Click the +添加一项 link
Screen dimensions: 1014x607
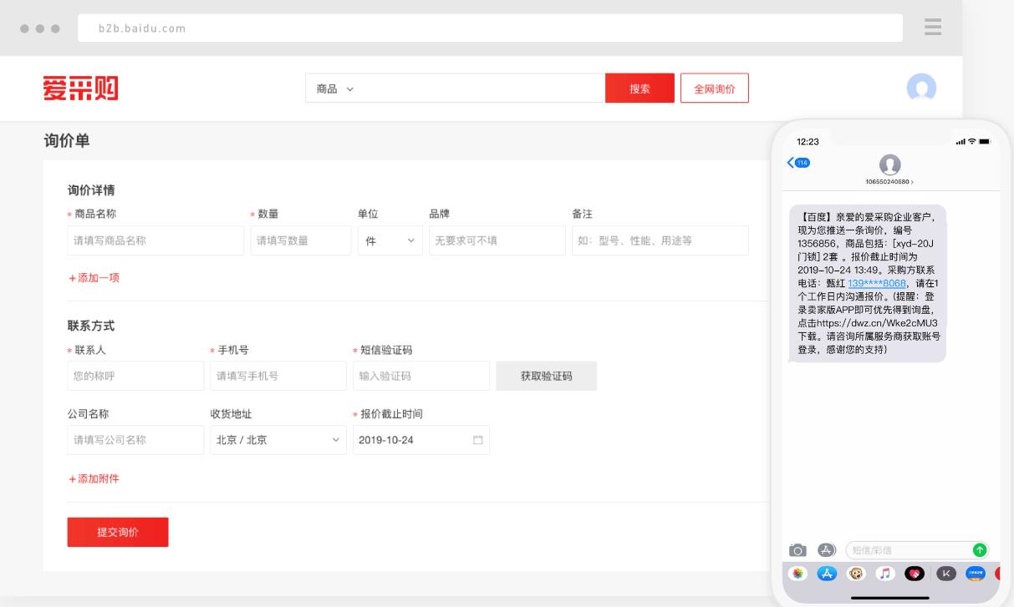pos(94,277)
